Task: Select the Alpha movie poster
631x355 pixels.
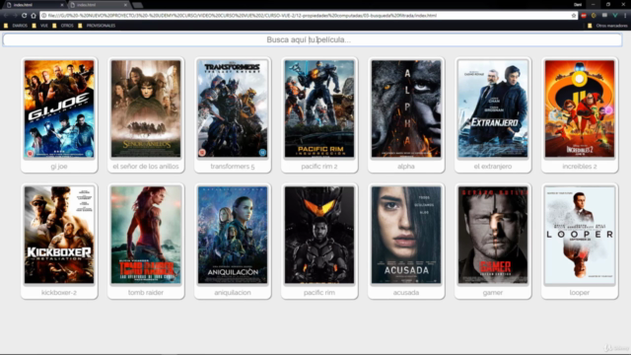Action: pos(406,108)
